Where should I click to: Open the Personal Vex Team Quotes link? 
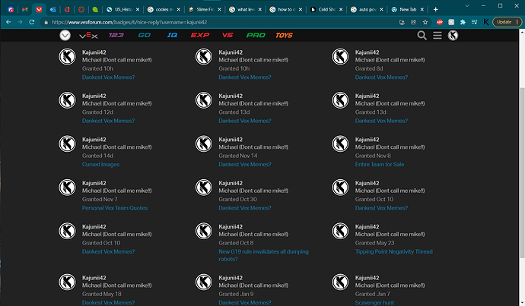pos(115,208)
